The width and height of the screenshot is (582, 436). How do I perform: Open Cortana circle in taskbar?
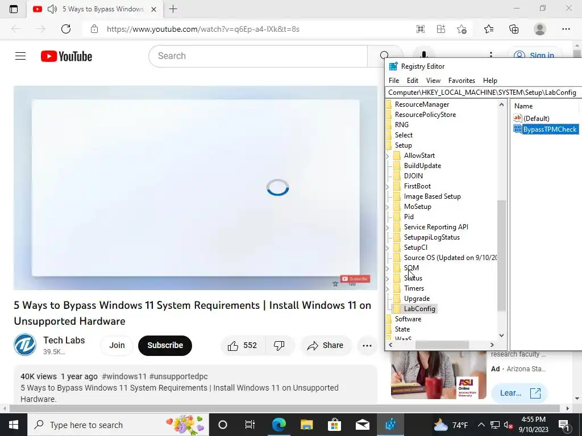coord(223,425)
